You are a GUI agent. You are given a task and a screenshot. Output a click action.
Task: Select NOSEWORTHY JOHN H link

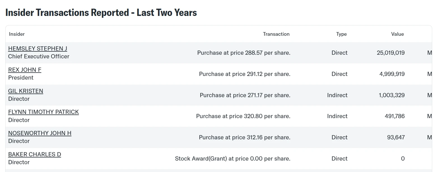click(x=40, y=133)
